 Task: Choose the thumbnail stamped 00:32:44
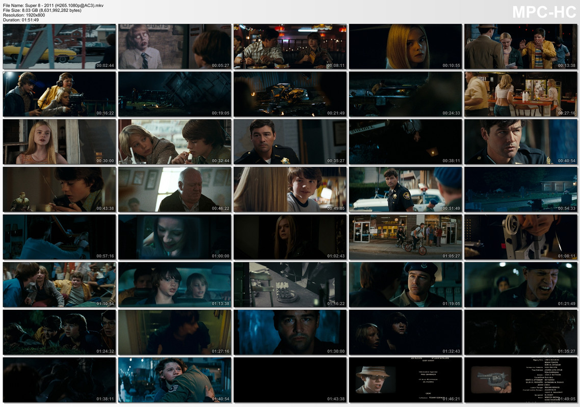coord(175,142)
